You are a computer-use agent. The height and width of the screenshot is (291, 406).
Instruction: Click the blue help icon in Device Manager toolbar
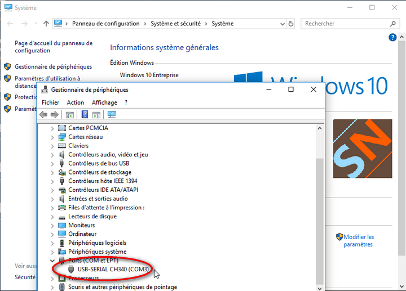pyautogui.click(x=85, y=114)
